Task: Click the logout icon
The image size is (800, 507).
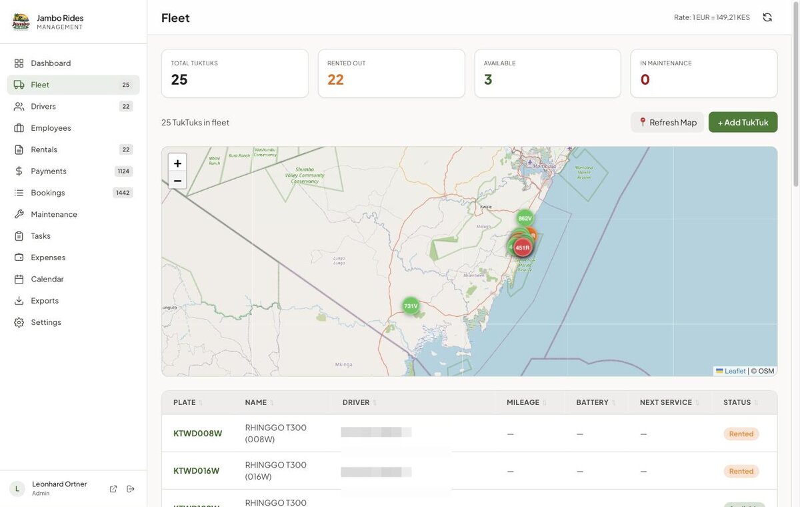Action: tap(131, 489)
